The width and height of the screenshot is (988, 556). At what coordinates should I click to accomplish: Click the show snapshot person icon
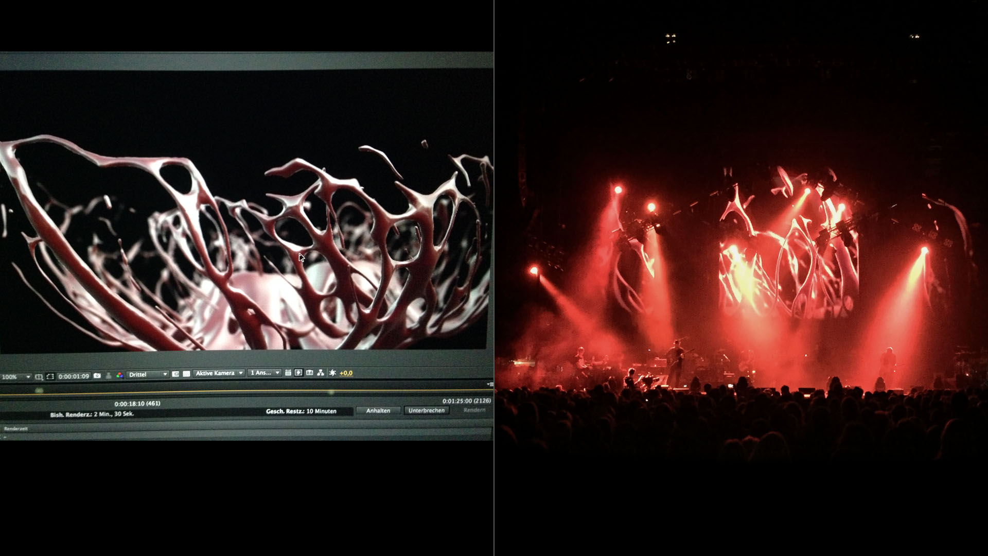tap(109, 376)
